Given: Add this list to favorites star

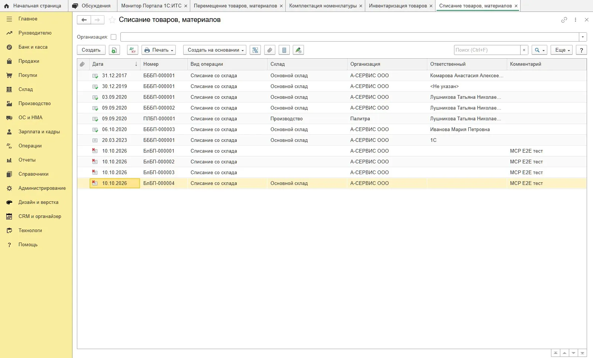Looking at the screenshot, I should pos(112,20).
